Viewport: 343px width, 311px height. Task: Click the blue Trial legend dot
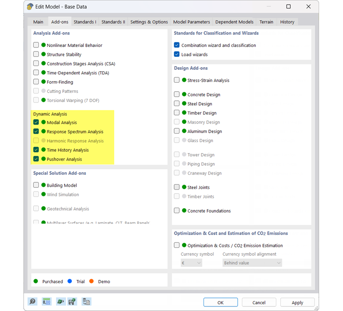coord(70,281)
